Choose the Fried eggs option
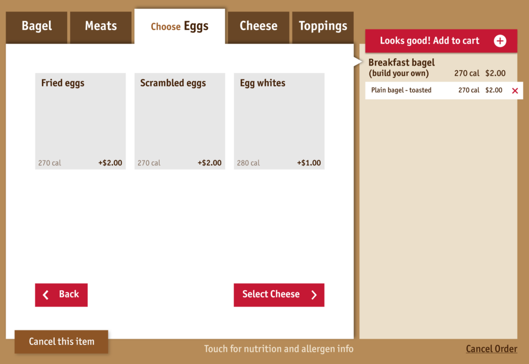The height and width of the screenshot is (364, 529). (80, 121)
